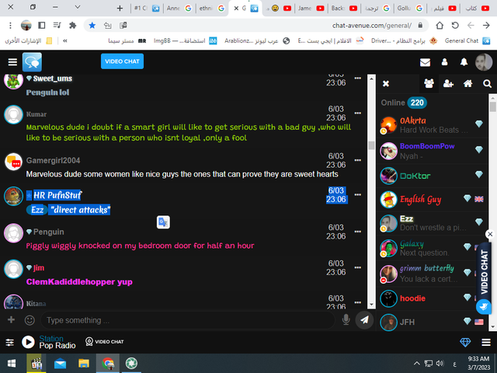
Task: Click Google Translate popup icon
Action: (163, 222)
